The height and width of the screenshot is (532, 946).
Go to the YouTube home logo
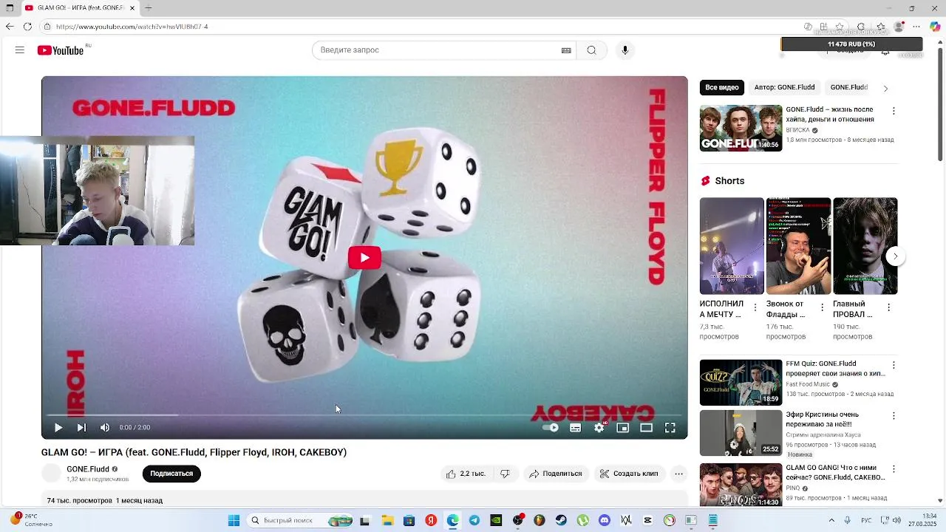point(61,50)
